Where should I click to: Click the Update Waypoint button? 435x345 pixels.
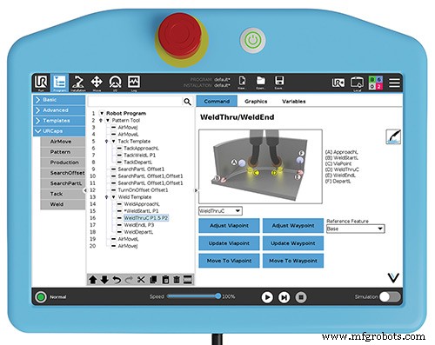(x=293, y=243)
